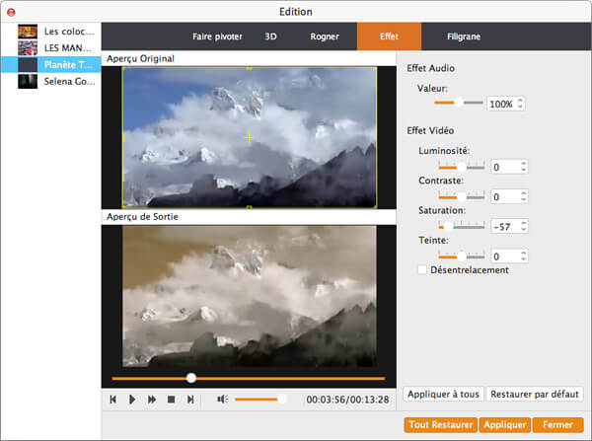Click the Valeur audio percentage stepper

[x=520, y=104]
